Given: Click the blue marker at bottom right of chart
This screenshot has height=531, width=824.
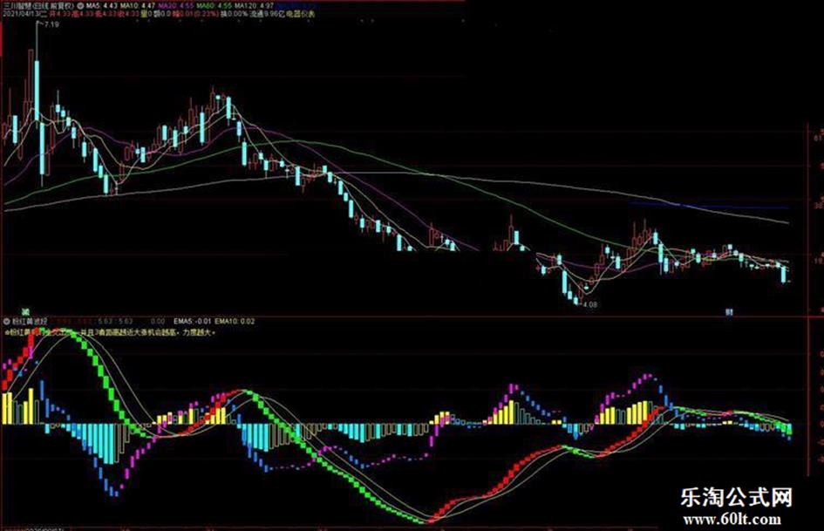Looking at the screenshot, I should coord(729,312).
